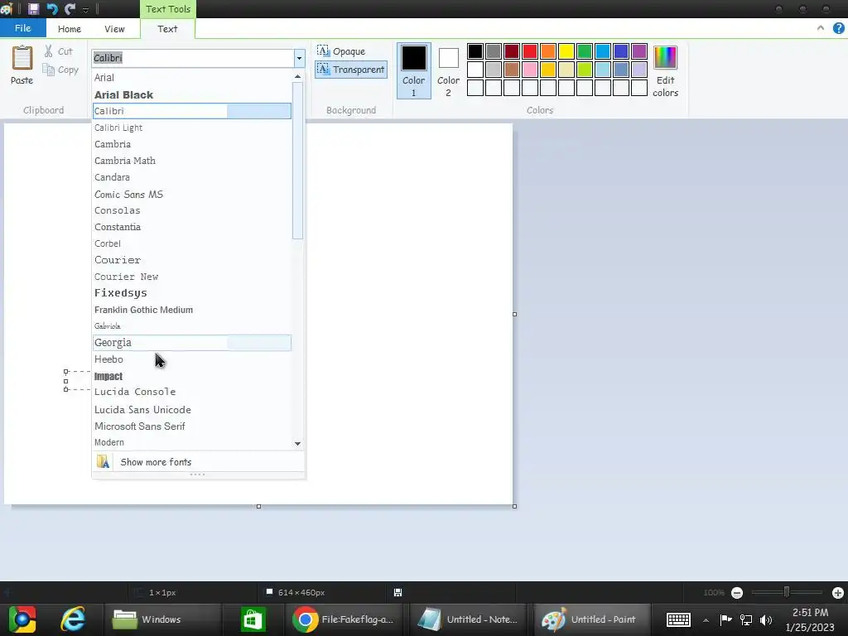Click the volume speaker tray icon

tap(766, 619)
